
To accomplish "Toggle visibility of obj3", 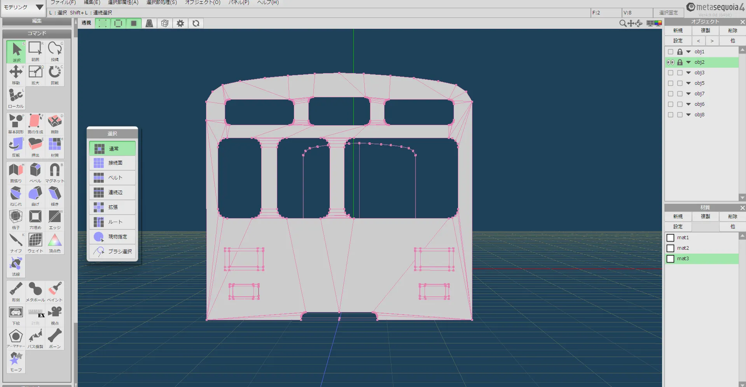I will click(x=671, y=73).
